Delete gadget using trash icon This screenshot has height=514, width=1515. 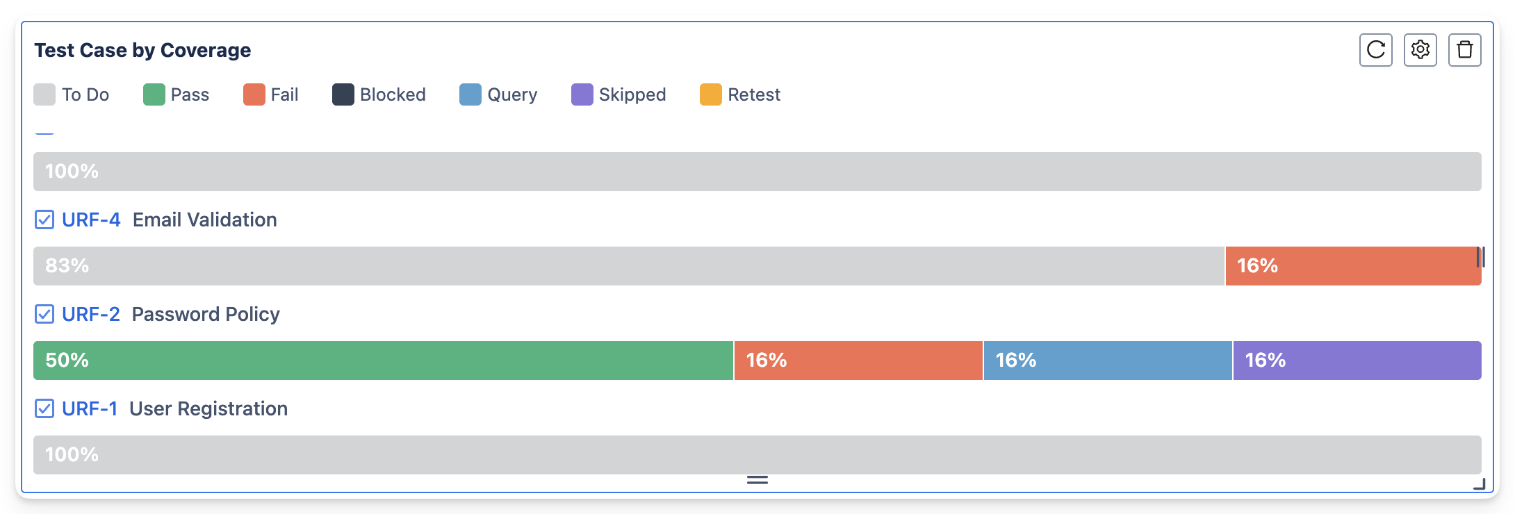tap(1464, 50)
